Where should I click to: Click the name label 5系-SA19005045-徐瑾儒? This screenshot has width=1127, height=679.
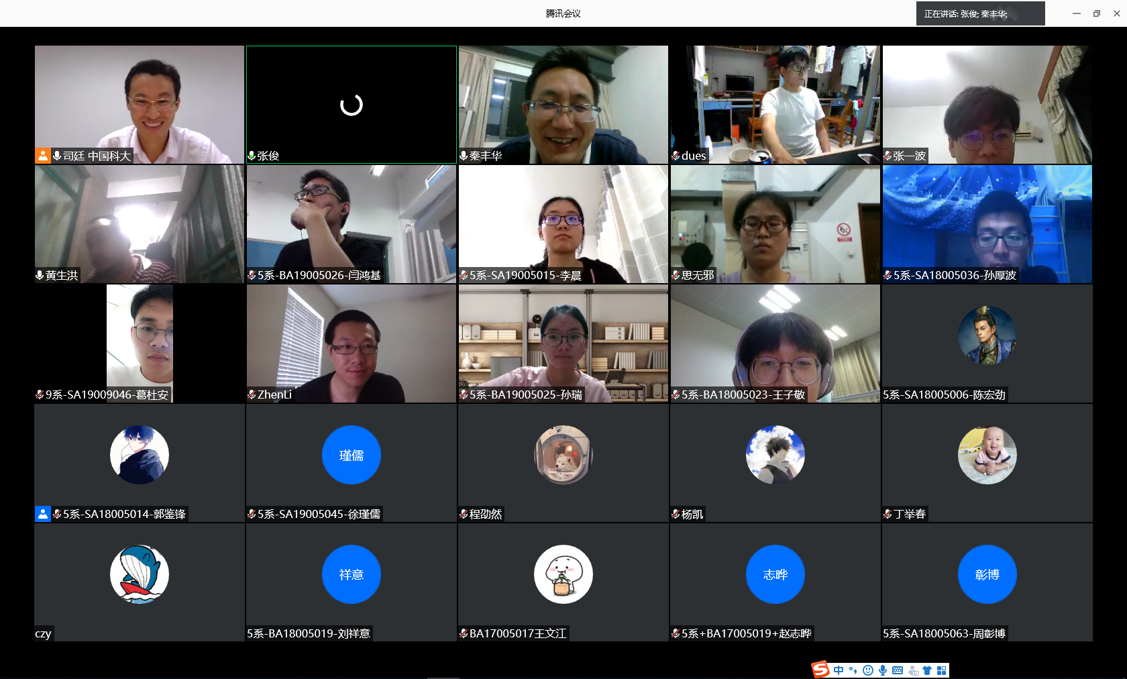coord(319,514)
